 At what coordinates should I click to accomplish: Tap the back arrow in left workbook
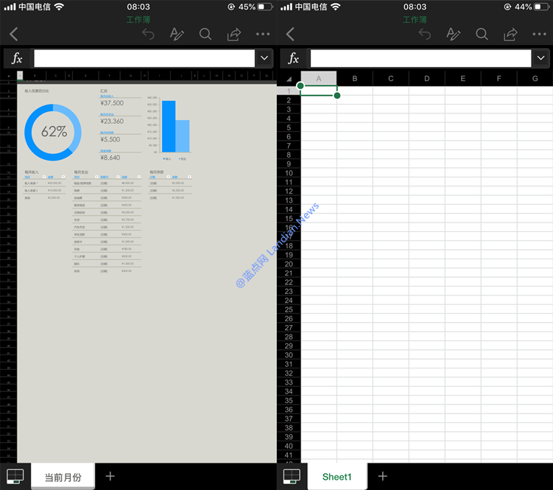click(14, 34)
